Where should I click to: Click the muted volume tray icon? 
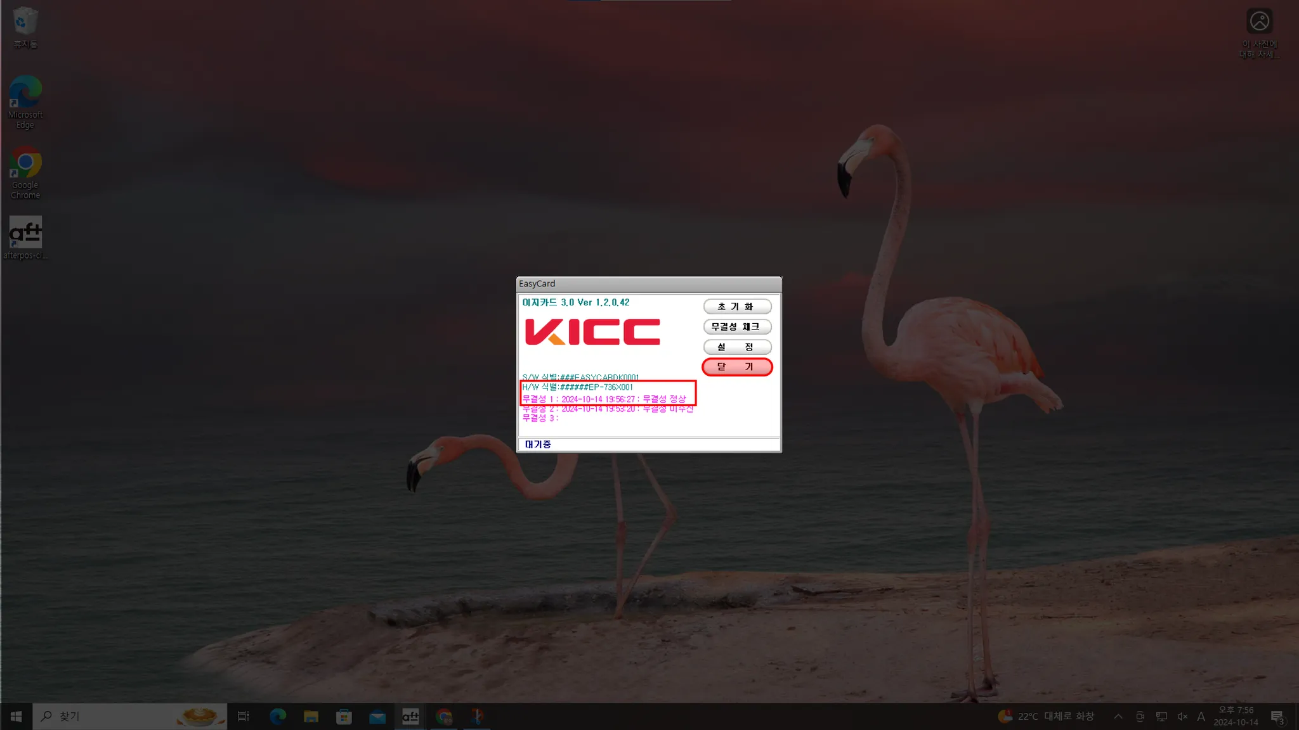click(x=1182, y=717)
